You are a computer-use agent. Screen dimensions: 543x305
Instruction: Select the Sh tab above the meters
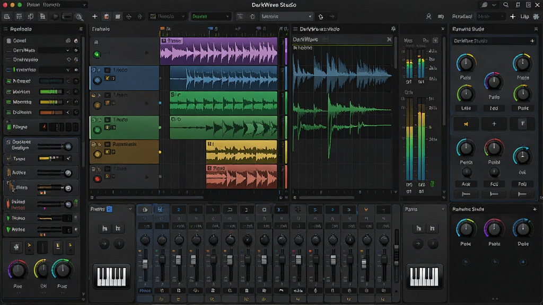426,40
